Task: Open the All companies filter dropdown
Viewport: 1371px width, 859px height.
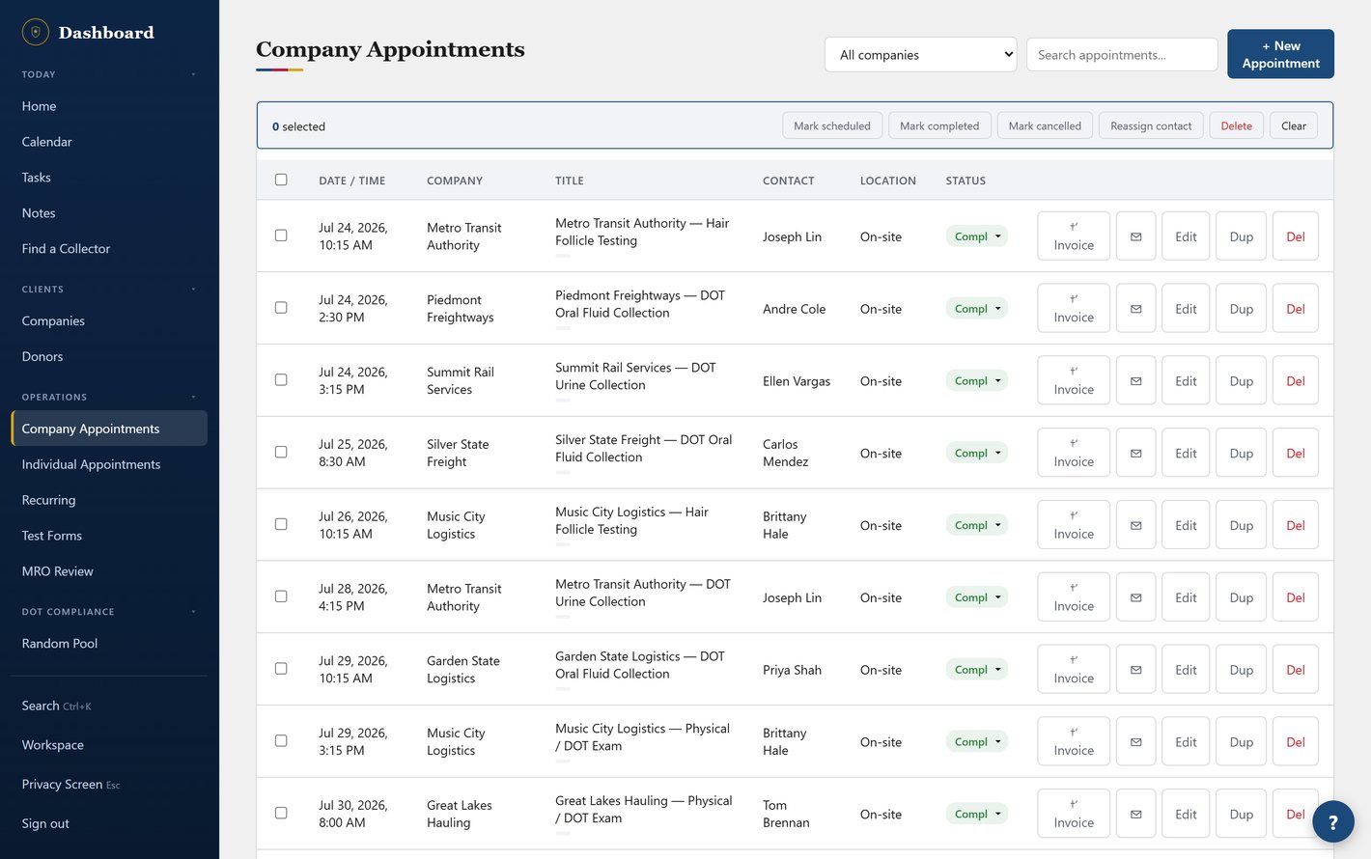Action: coord(921,54)
